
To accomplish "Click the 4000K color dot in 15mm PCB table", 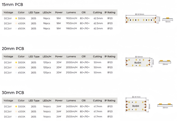I will click(16, 23).
